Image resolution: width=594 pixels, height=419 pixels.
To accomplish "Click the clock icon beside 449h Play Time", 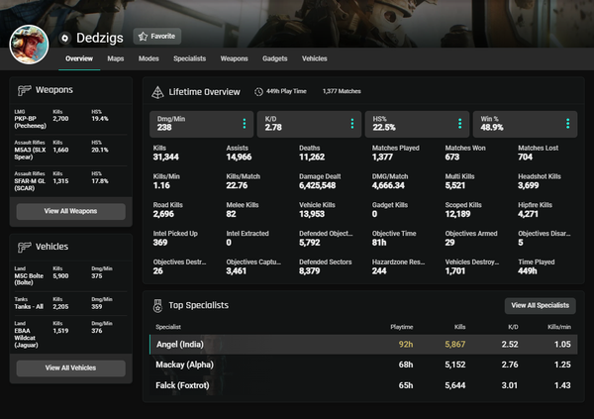I will 258,92.
